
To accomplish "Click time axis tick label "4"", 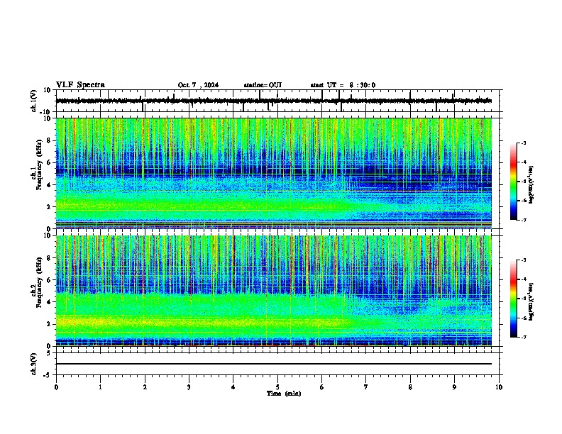I will coord(233,387).
